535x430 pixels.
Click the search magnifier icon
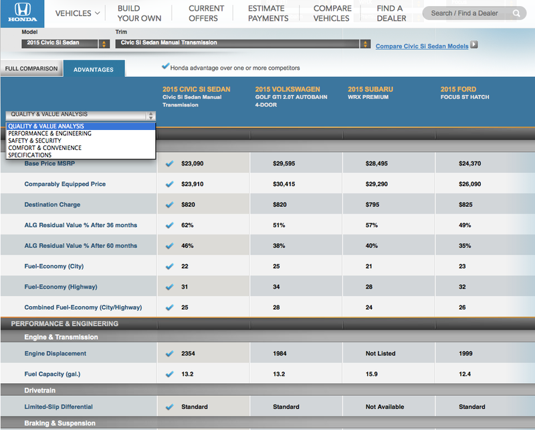(516, 13)
